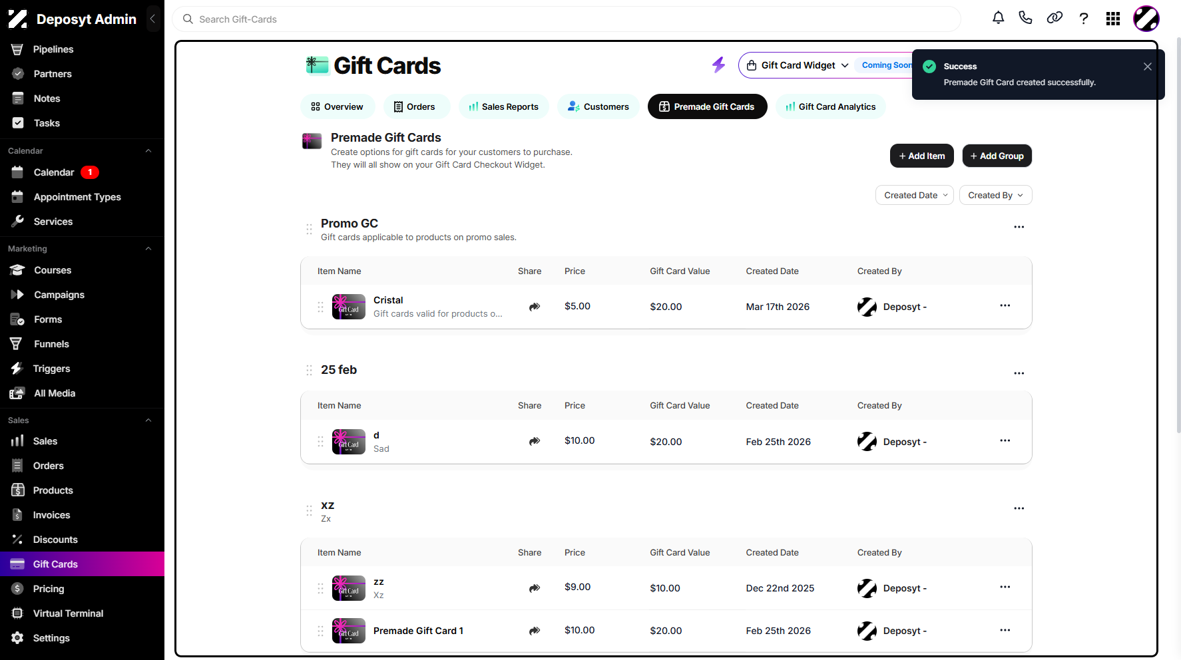The width and height of the screenshot is (1181, 660).
Task: Open the help question mark
Action: coord(1084,19)
